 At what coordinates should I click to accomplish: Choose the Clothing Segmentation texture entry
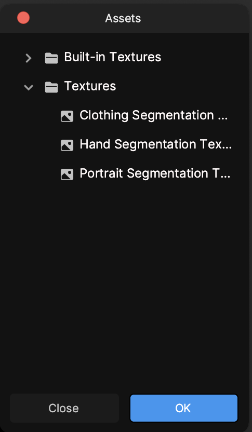pos(146,115)
